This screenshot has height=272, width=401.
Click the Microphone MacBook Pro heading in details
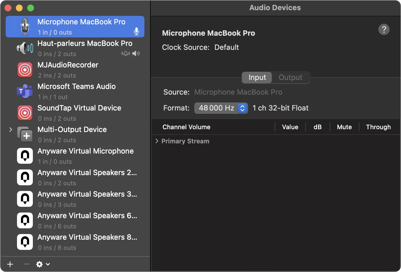(x=208, y=33)
